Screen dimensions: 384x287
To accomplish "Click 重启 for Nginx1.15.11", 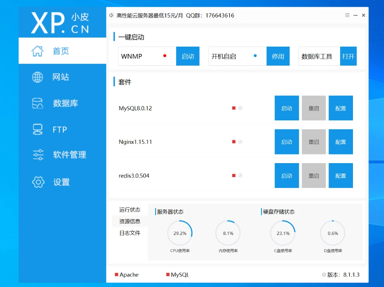I will pos(314,142).
